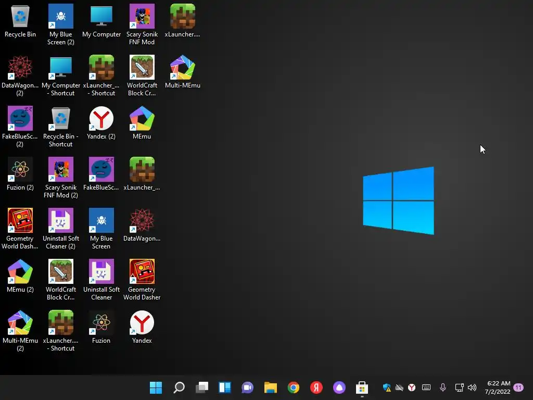Select the Geometry World Dash... shortcut
Image resolution: width=533 pixels, height=400 pixels.
[x=20, y=229]
